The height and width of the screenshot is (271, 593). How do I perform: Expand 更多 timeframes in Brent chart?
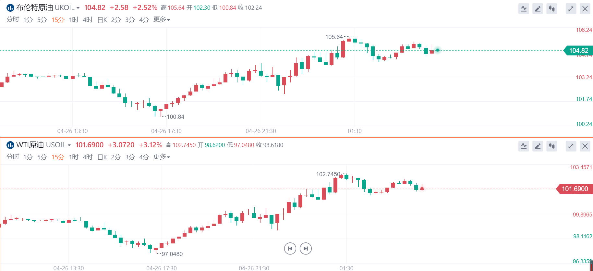coord(162,19)
